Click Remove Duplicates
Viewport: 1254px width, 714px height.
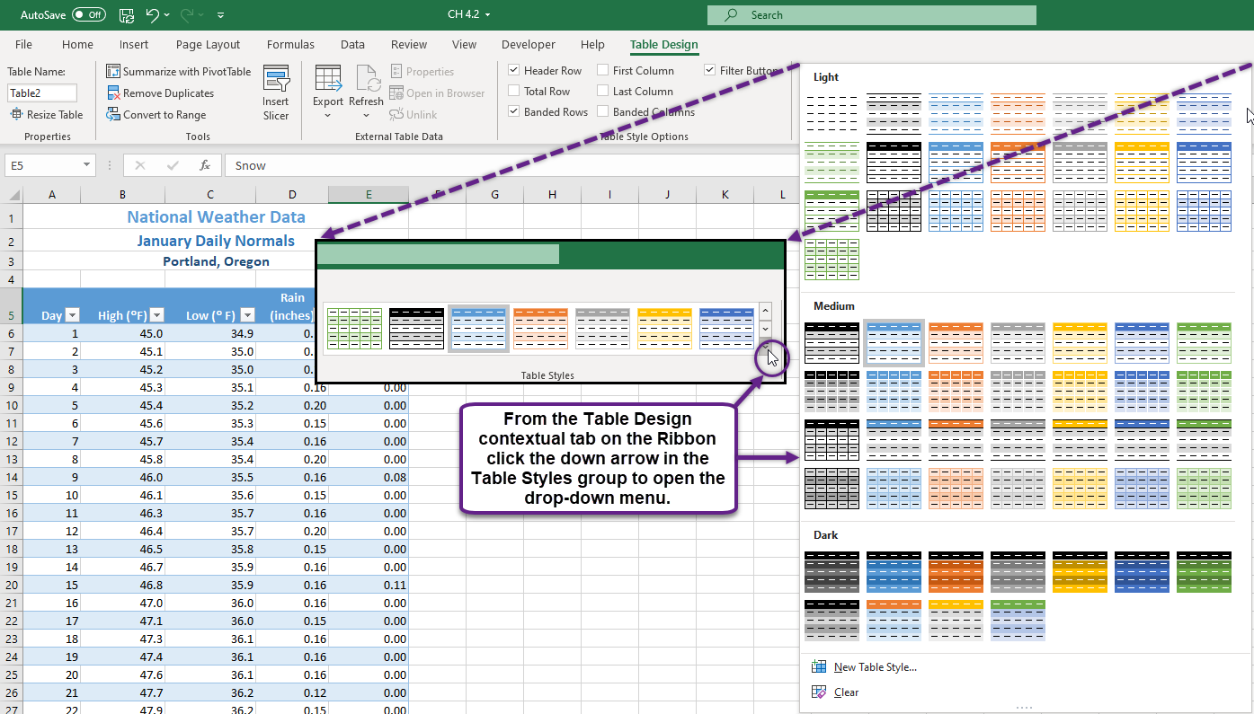160,93
